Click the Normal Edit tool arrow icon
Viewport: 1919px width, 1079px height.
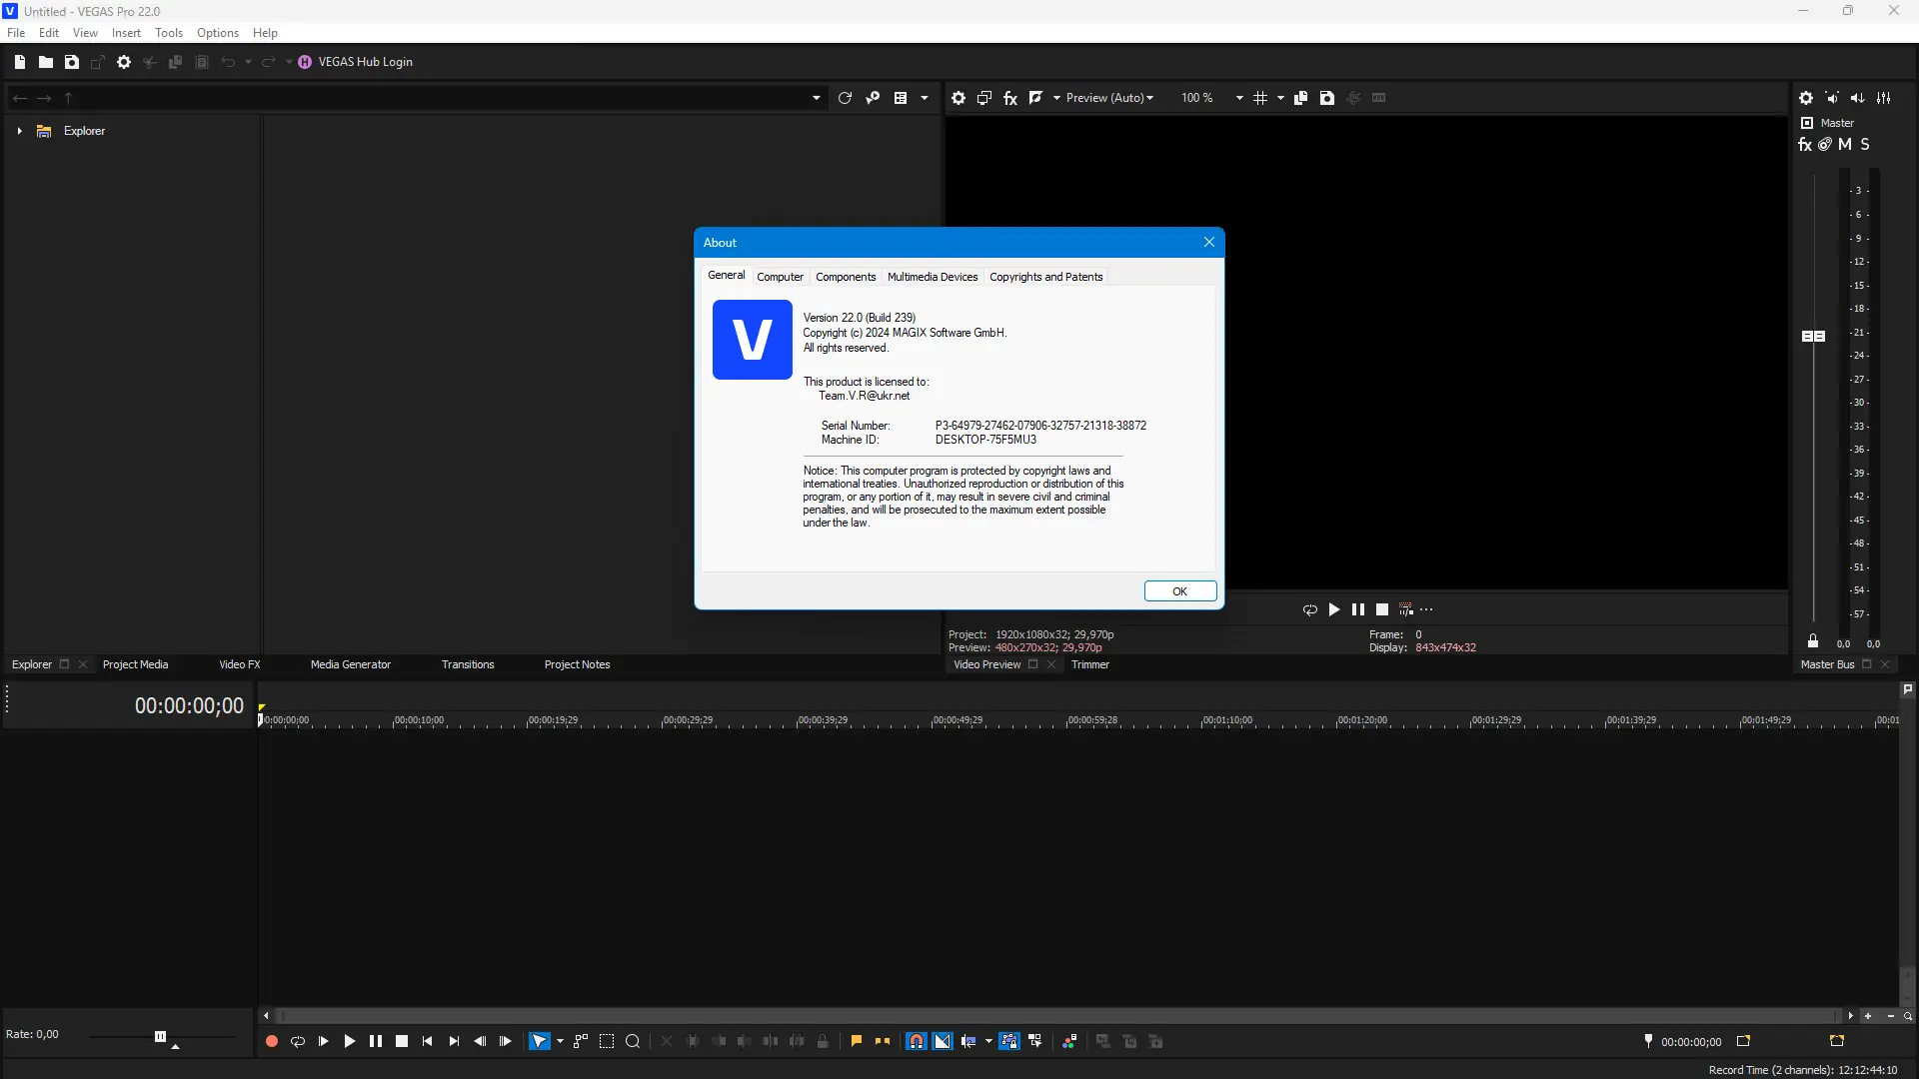click(x=539, y=1041)
